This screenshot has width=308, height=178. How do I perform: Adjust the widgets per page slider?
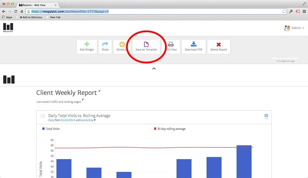coord(281,58)
